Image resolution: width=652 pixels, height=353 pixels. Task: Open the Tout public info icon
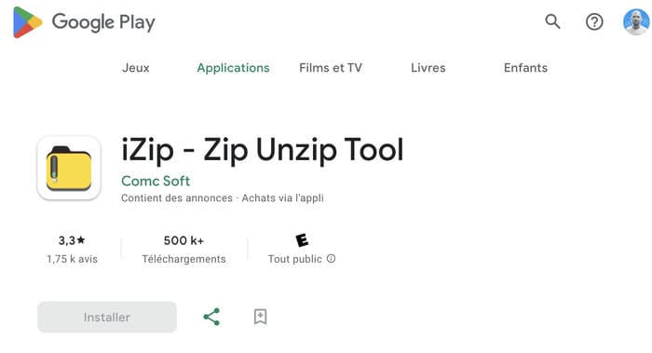tap(331, 259)
